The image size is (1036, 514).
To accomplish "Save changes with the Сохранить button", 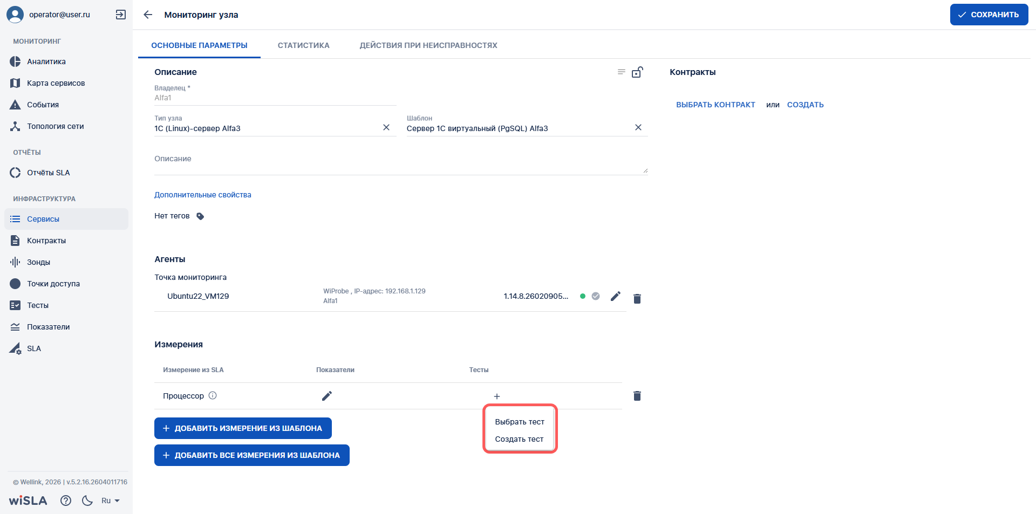I will click(x=989, y=15).
